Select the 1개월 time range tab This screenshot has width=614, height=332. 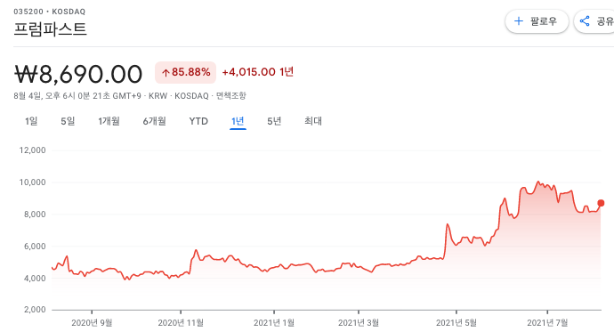[x=109, y=121]
